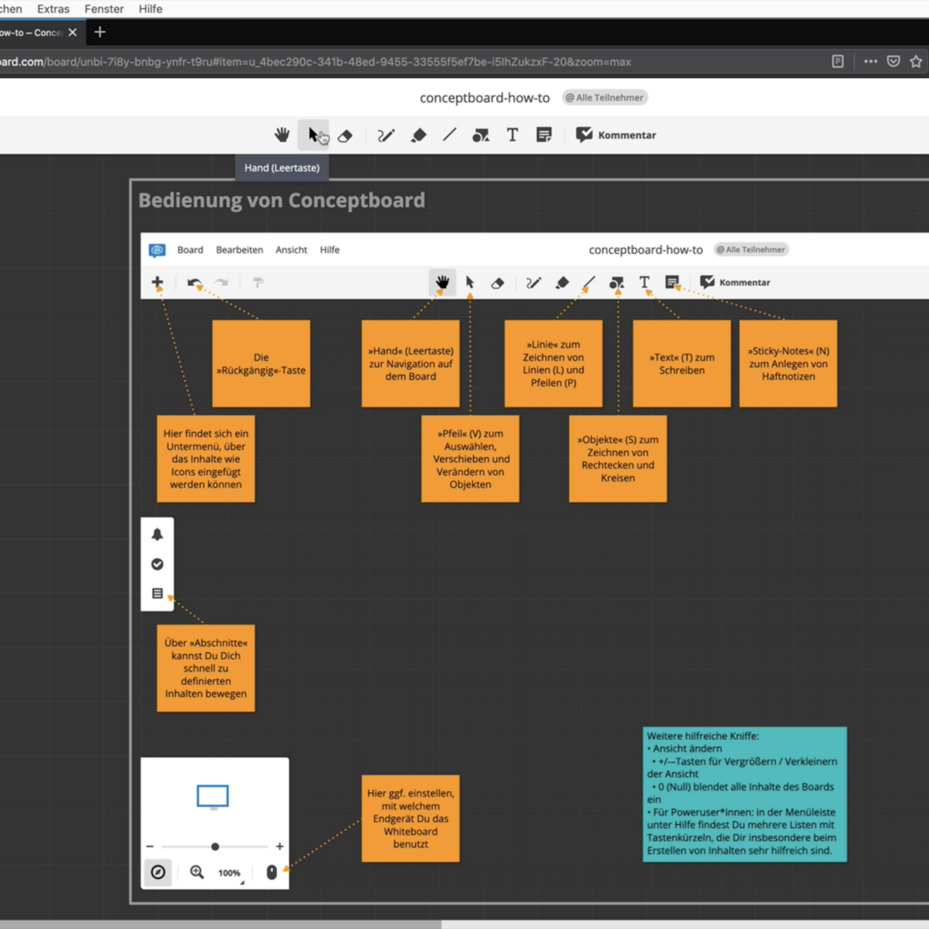Viewport: 929px width, 929px height.
Task: Open a new browser tab with the plus
Action: [99, 33]
